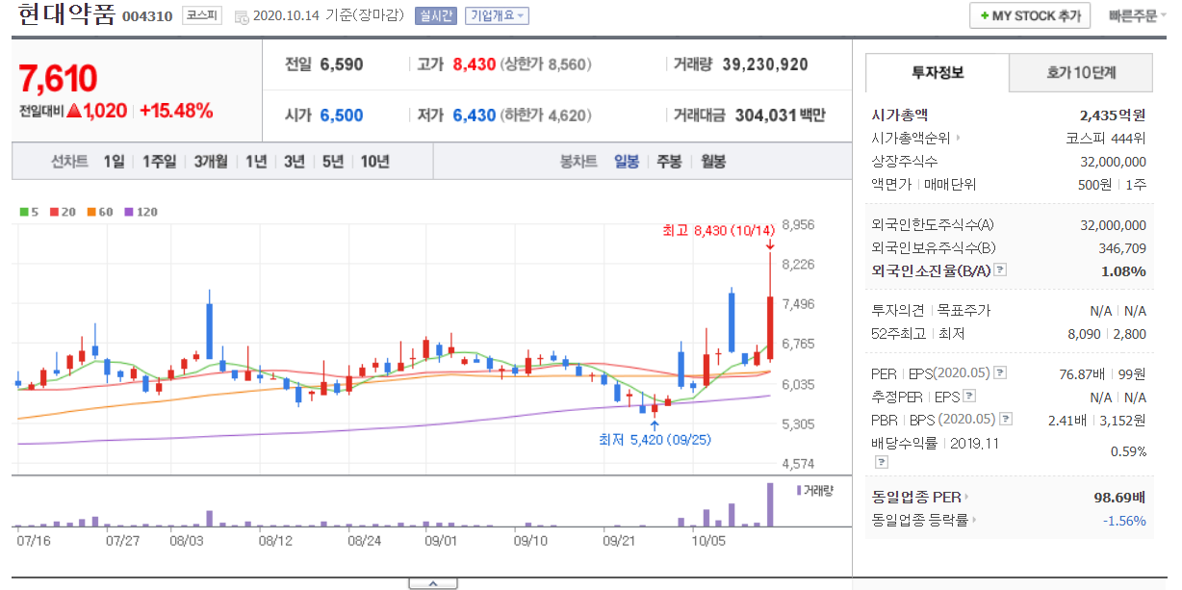
Task: Click the orange 60-day moving average legend
Action: tap(98, 212)
